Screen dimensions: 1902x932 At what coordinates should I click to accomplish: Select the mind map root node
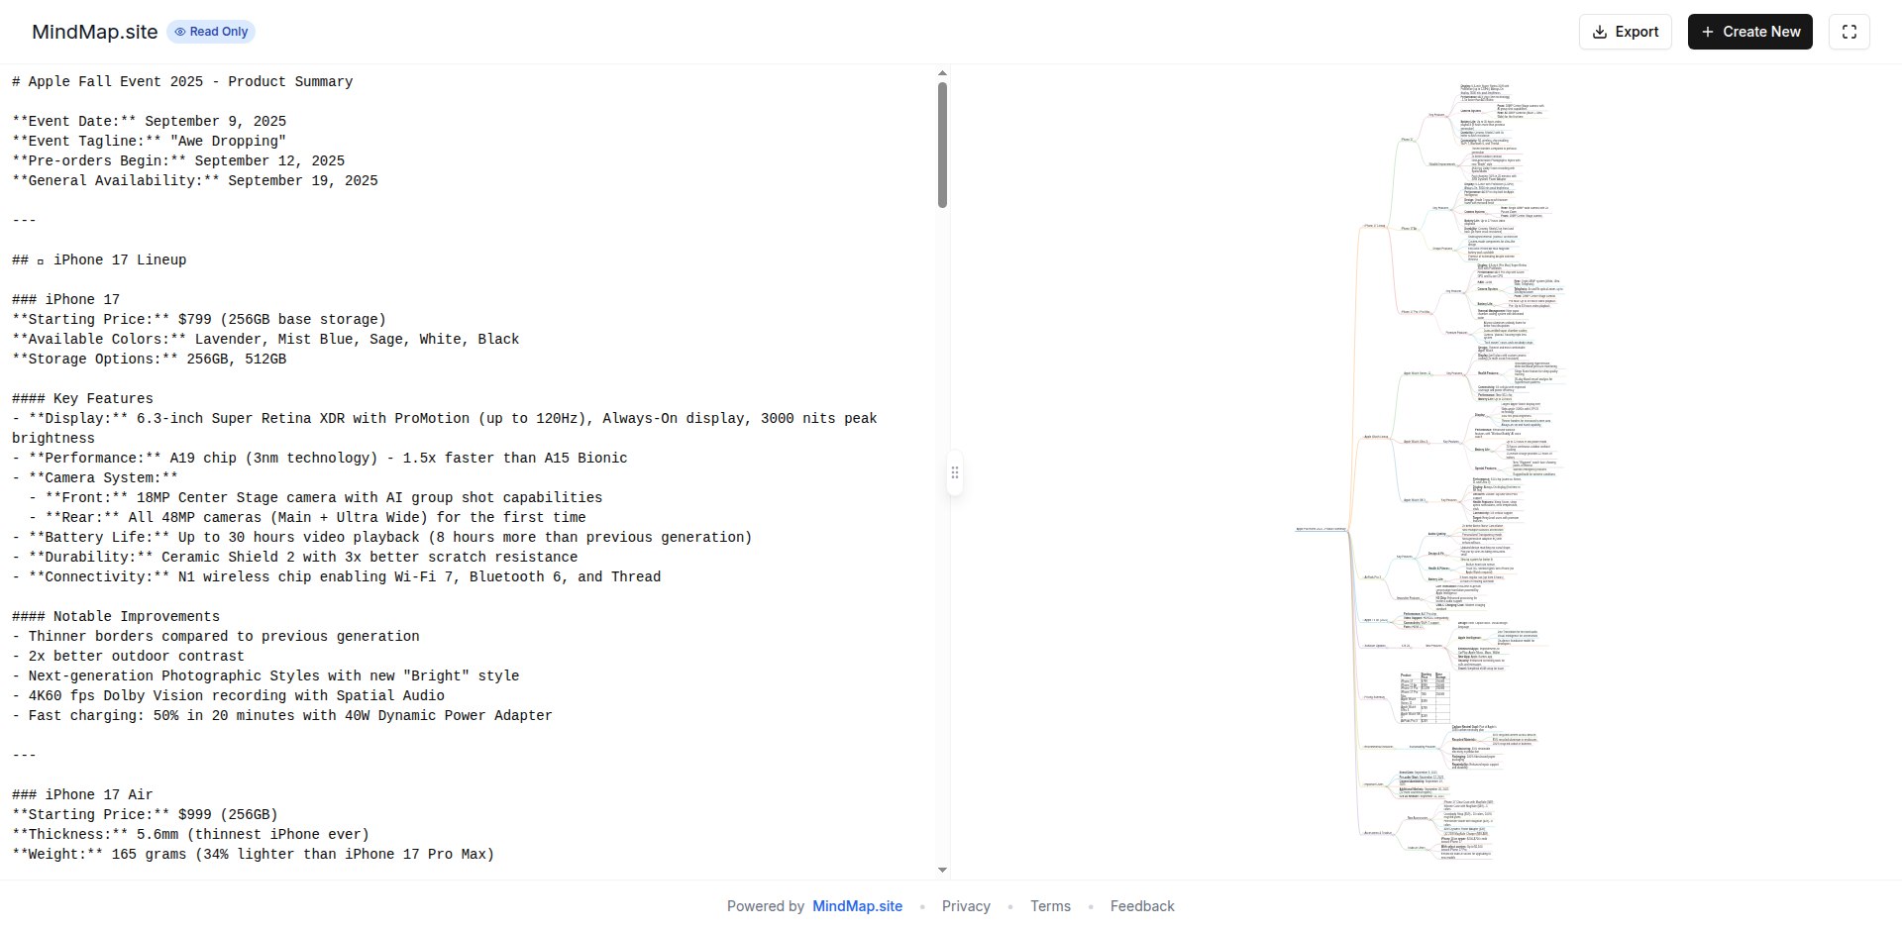point(1321,529)
